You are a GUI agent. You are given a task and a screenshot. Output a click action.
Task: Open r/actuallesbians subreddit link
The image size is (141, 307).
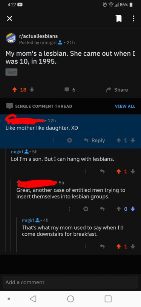point(38,36)
